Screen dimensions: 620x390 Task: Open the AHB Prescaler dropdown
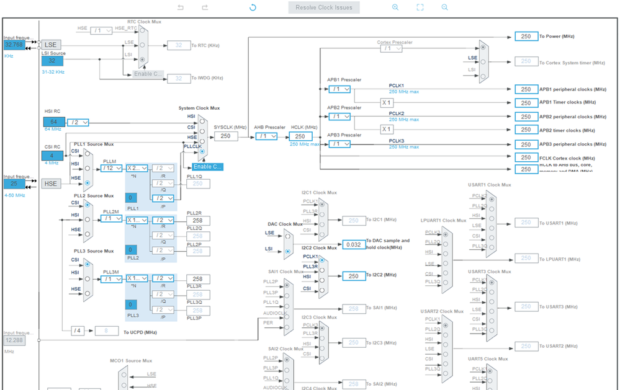[x=266, y=136]
